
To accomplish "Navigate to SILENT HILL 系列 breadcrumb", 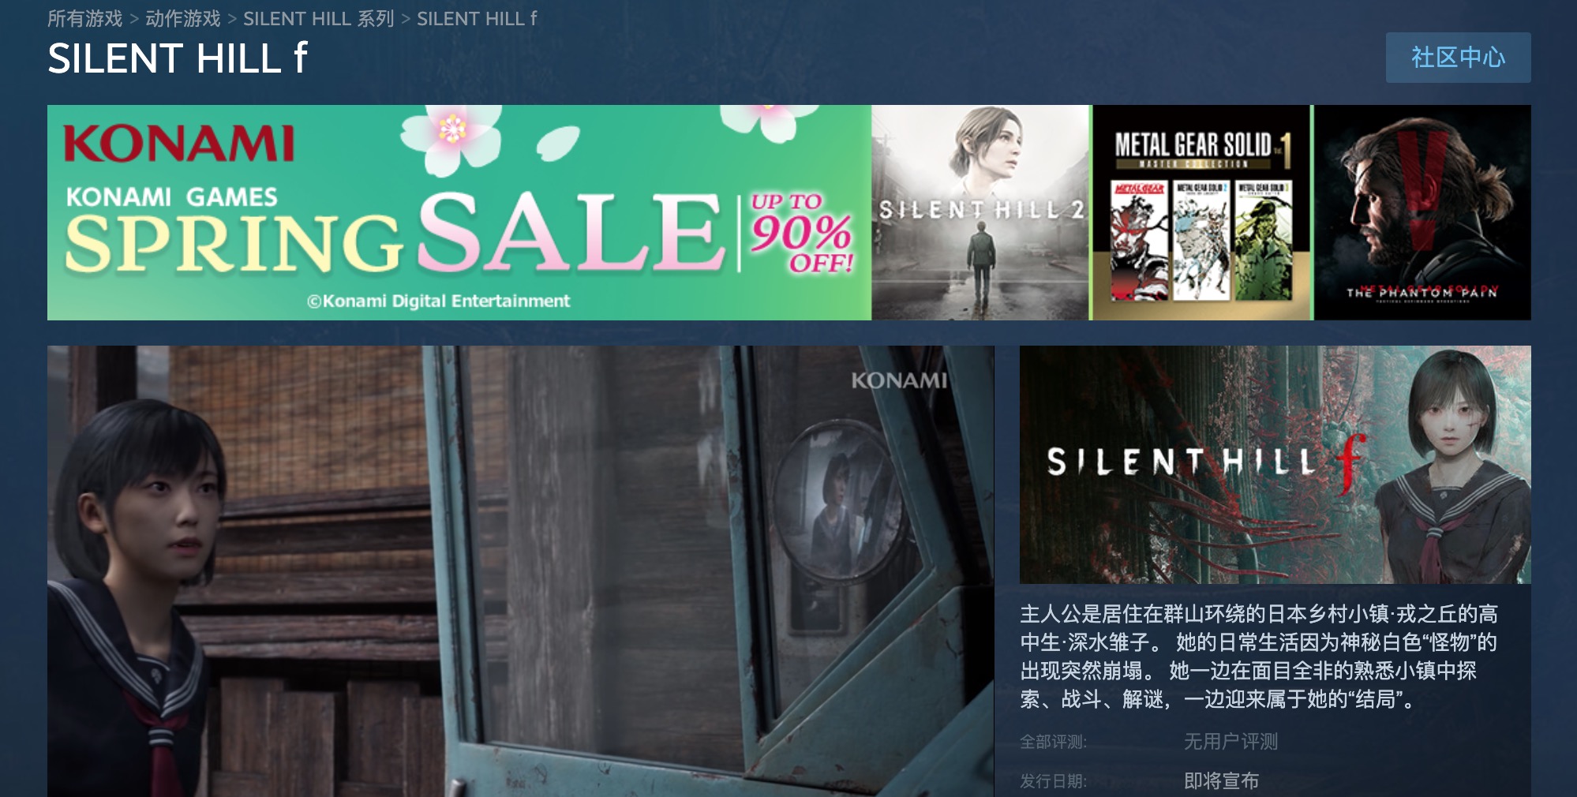I will pyautogui.click(x=318, y=18).
